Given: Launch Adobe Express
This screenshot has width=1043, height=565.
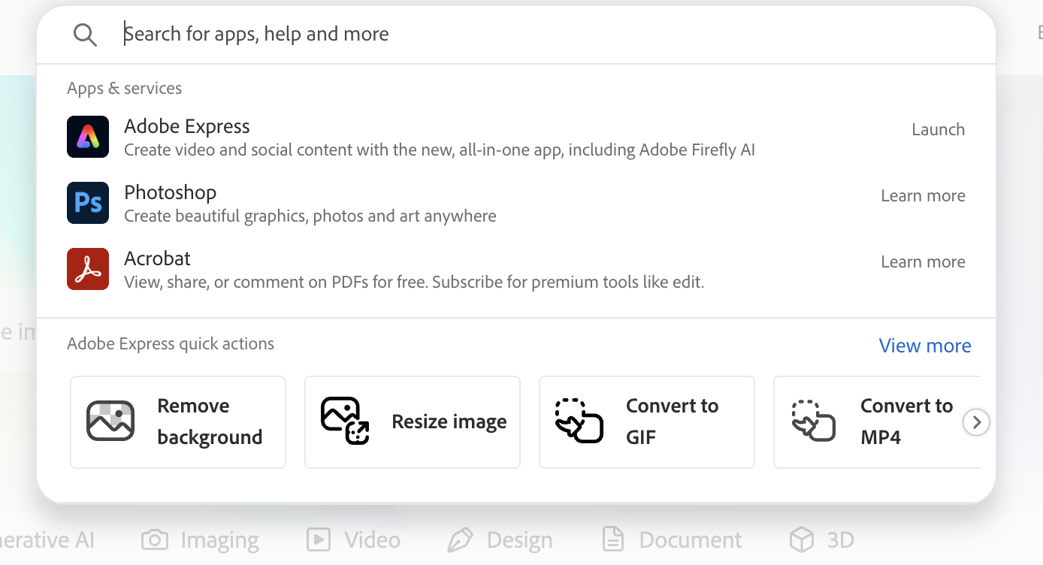Looking at the screenshot, I should pos(938,129).
